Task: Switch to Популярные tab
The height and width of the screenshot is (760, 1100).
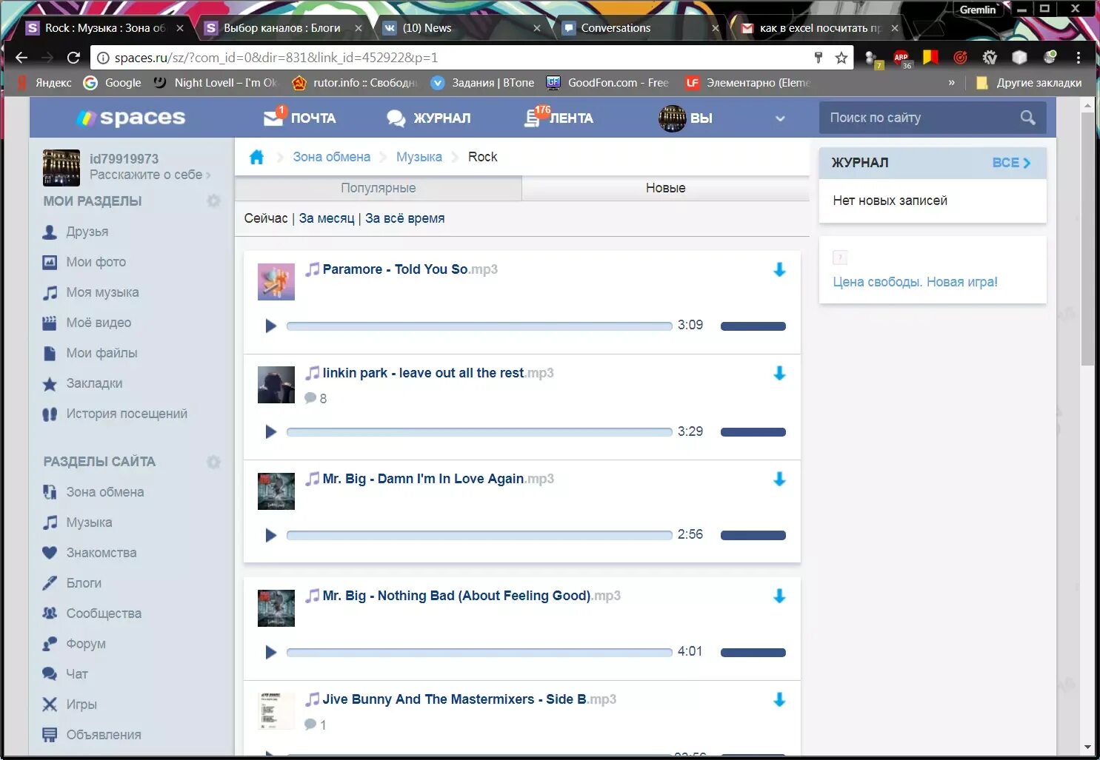Action: click(378, 188)
